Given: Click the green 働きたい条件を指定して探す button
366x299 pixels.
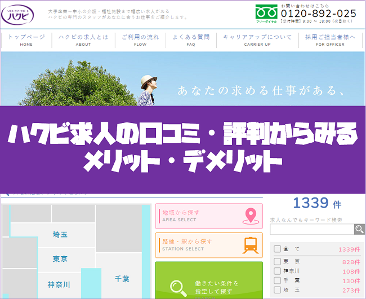Looking at the screenshot, I should point(209,280).
